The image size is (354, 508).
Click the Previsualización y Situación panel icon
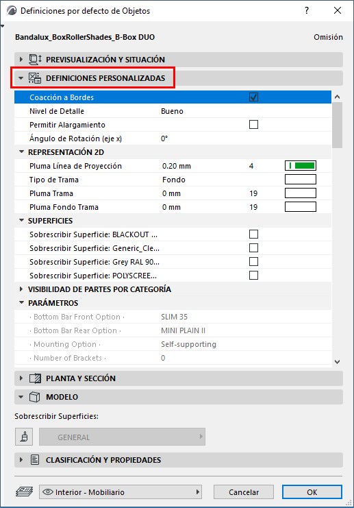pos(35,60)
